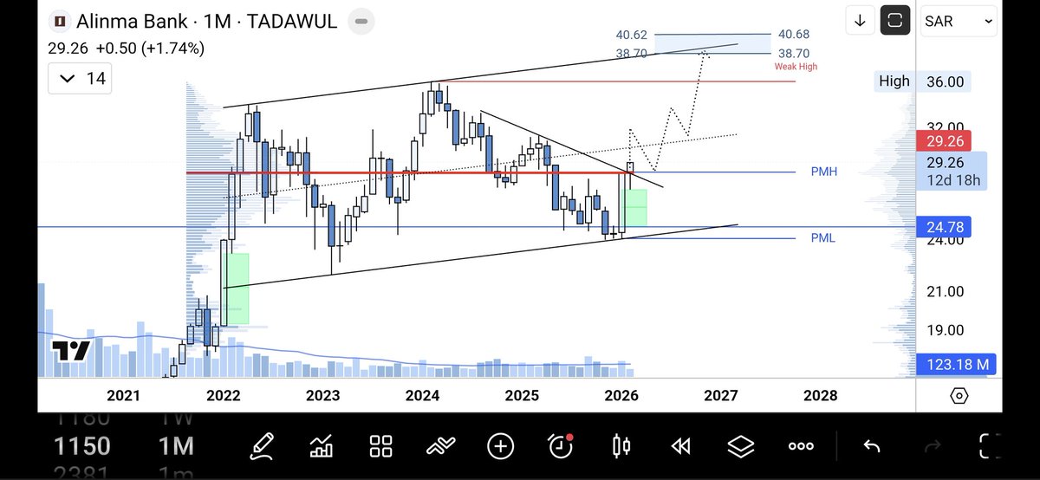Start bar replay with rewind icon
Viewport: 1040px width, 480px height.
681,446
